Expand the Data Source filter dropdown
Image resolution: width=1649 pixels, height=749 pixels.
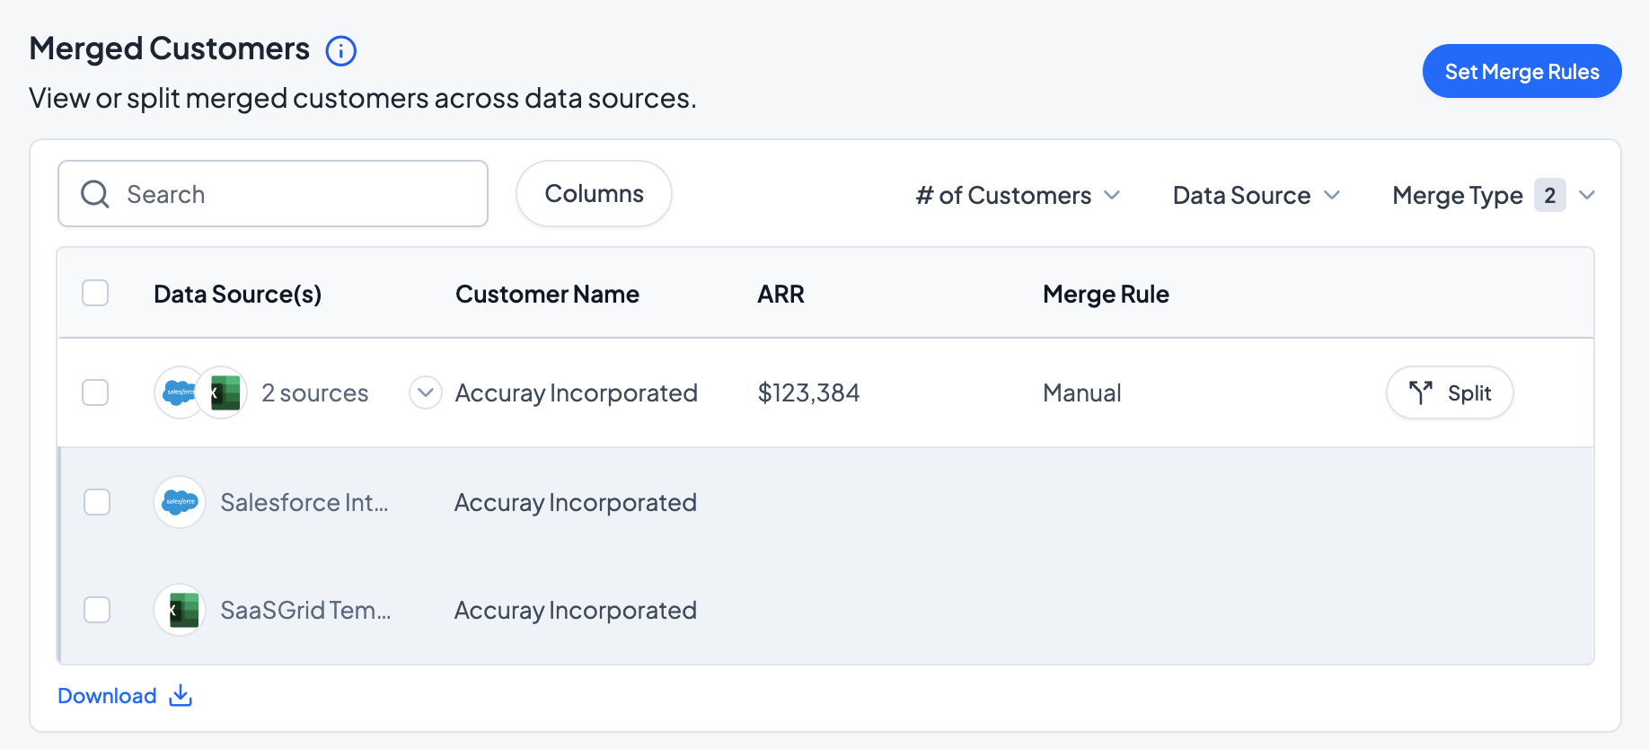pos(1256,195)
